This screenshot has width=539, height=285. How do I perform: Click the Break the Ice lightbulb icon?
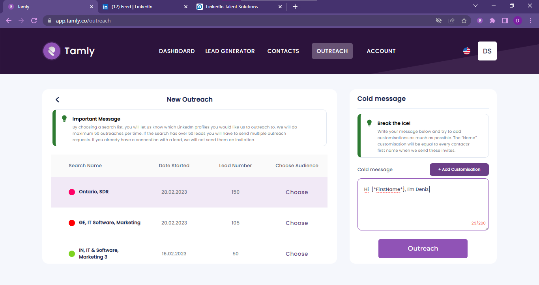coord(369,123)
